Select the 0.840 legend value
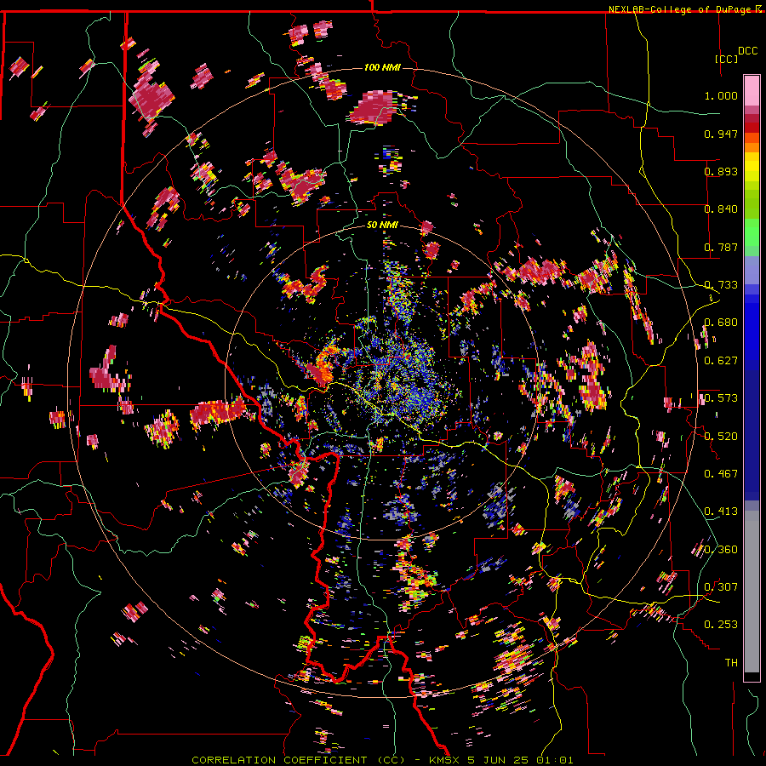766x766 pixels. (721, 209)
